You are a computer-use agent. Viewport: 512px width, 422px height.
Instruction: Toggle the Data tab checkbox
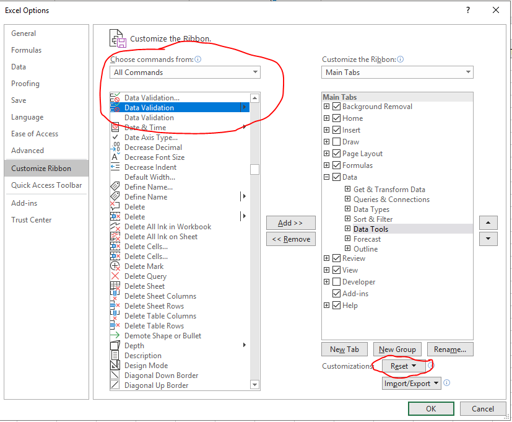336,177
